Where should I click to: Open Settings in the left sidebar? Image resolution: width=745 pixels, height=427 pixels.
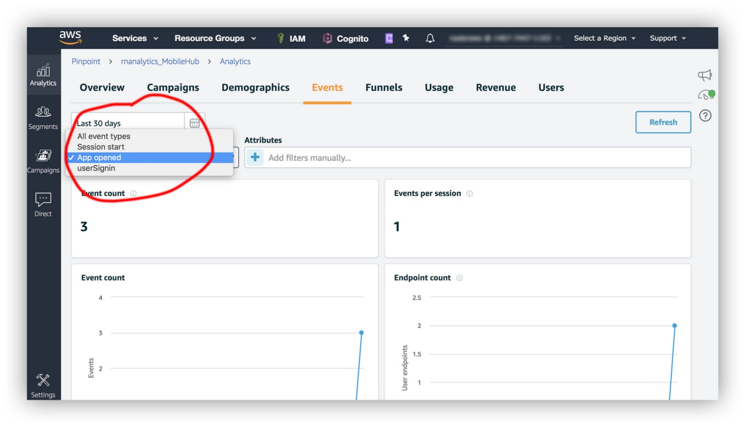(x=43, y=386)
